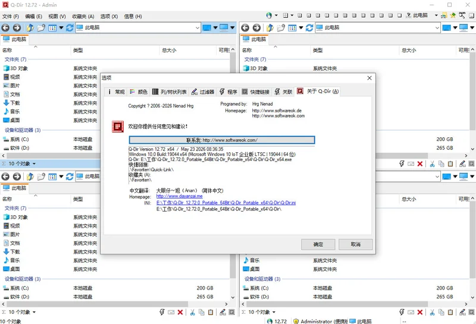Open top-left pane '10 个对象' dropdown
476x324 pixels.
[x=34, y=164]
